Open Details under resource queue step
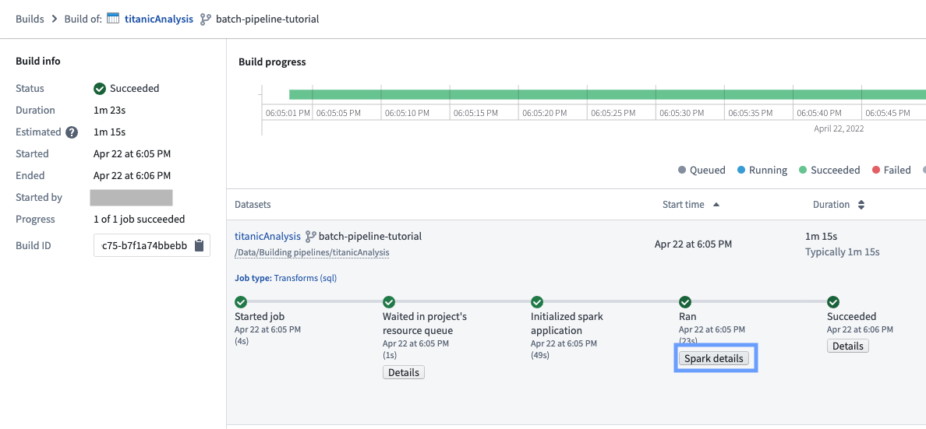Viewport: 926px width, 429px height. click(404, 372)
